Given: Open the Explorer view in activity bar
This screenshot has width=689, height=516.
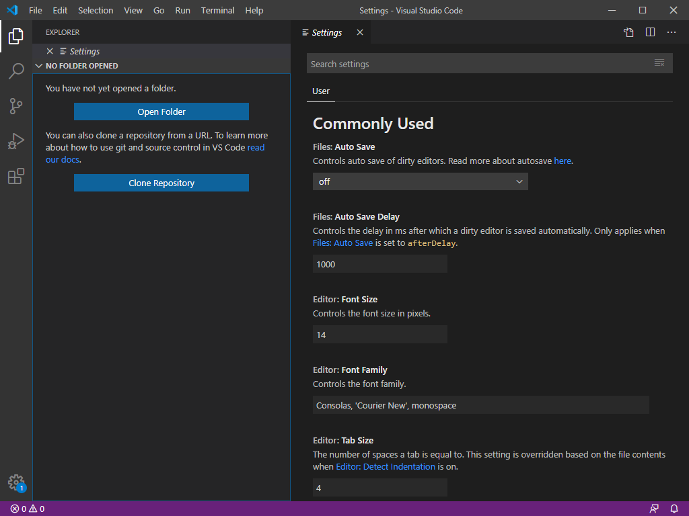Looking at the screenshot, I should coord(16,36).
